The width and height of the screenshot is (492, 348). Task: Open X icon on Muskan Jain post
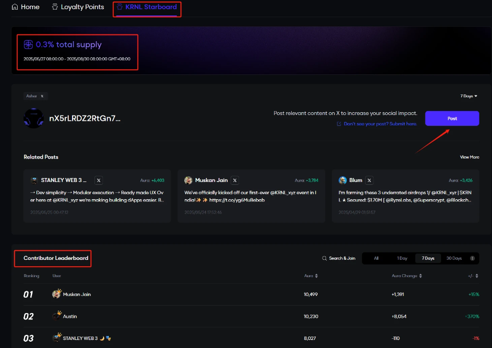click(x=235, y=180)
